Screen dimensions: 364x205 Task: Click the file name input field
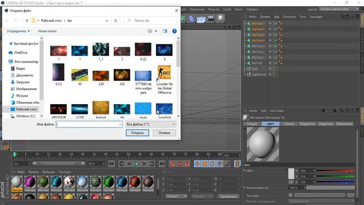pos(87,124)
